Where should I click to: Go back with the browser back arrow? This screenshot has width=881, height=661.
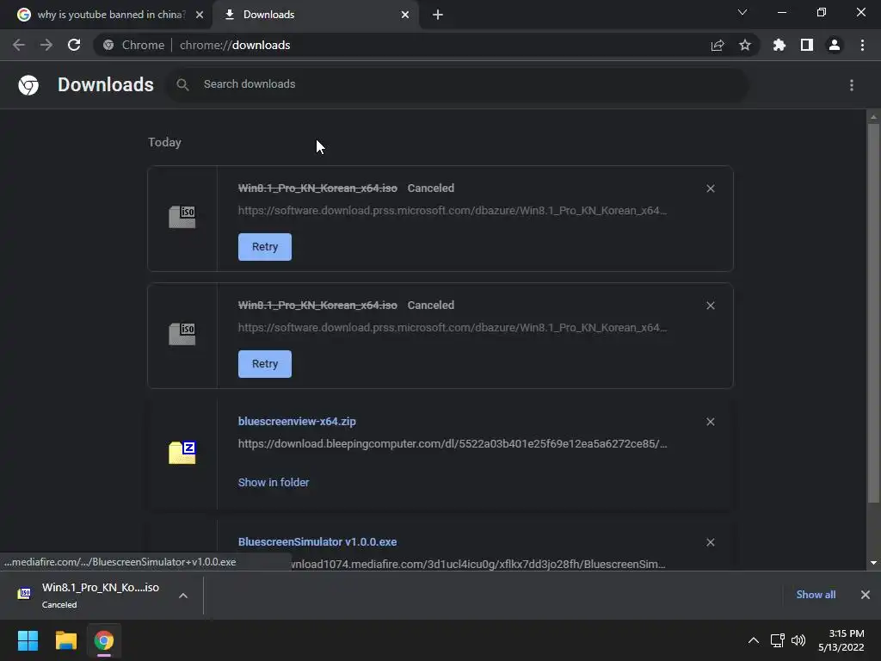point(19,45)
